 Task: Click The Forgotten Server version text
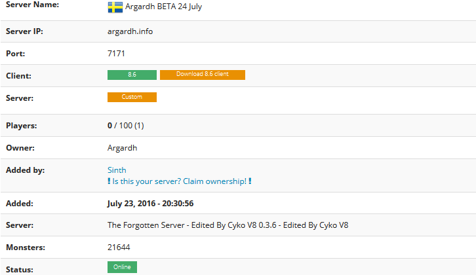pos(228,225)
